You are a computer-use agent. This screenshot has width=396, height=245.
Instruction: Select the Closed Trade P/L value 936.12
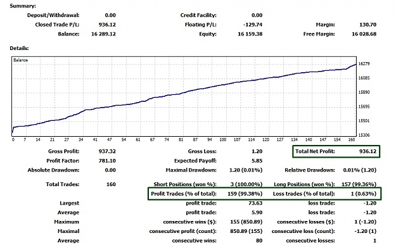click(107, 25)
